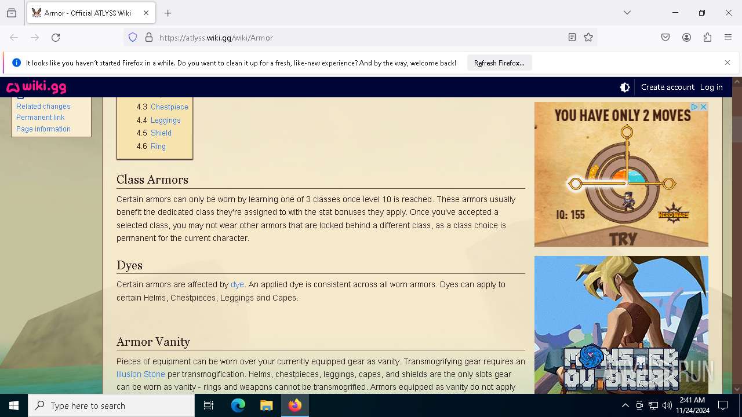This screenshot has height=417, width=742.
Task: Launch Microsoft Edge from the taskbar
Action: [238, 405]
